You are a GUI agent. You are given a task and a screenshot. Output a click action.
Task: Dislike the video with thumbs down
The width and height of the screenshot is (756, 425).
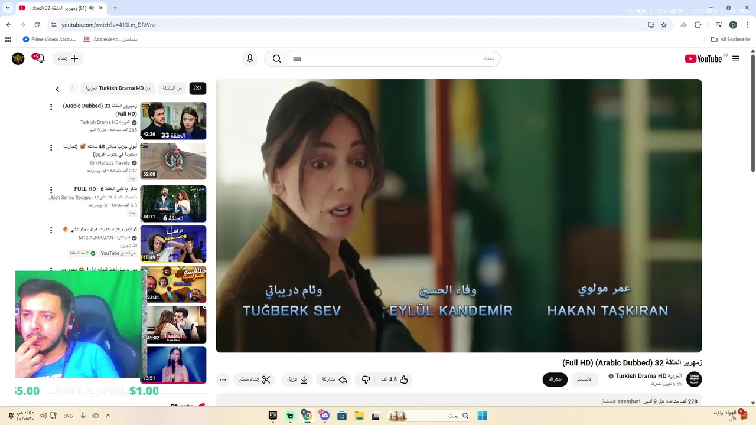click(366, 380)
